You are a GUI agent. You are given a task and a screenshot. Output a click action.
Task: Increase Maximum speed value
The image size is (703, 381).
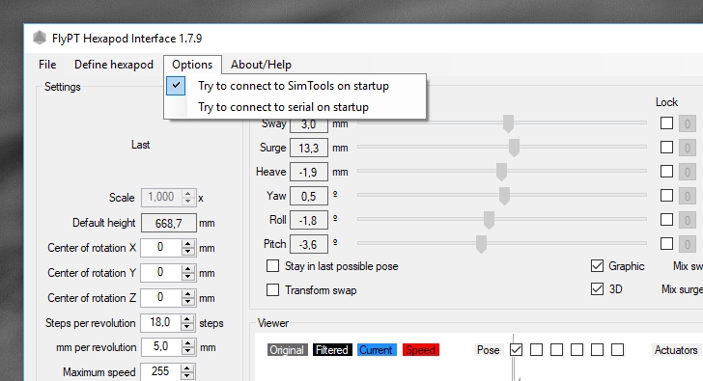(187, 368)
